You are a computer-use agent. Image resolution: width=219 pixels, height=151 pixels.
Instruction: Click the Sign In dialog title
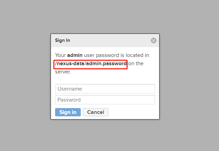[63, 40]
